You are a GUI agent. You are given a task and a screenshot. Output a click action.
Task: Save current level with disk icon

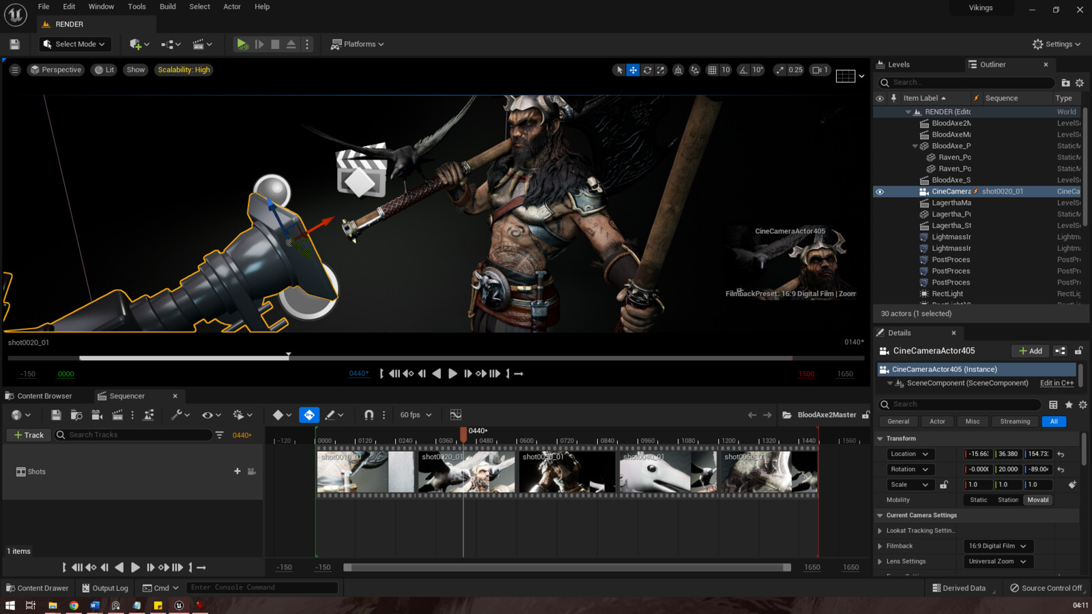[14, 44]
